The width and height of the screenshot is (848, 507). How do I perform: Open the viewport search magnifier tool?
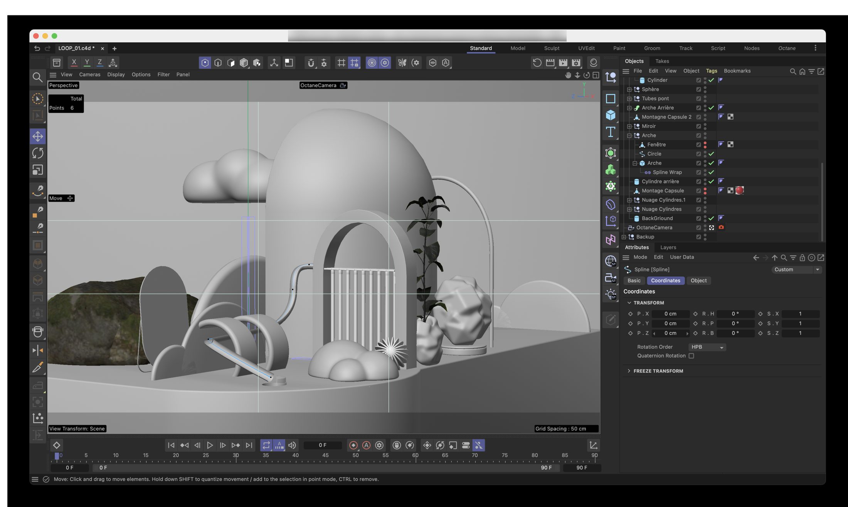coord(37,77)
